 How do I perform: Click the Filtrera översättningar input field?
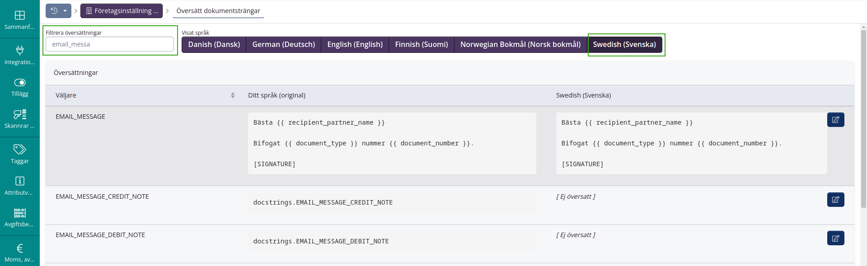coord(110,44)
